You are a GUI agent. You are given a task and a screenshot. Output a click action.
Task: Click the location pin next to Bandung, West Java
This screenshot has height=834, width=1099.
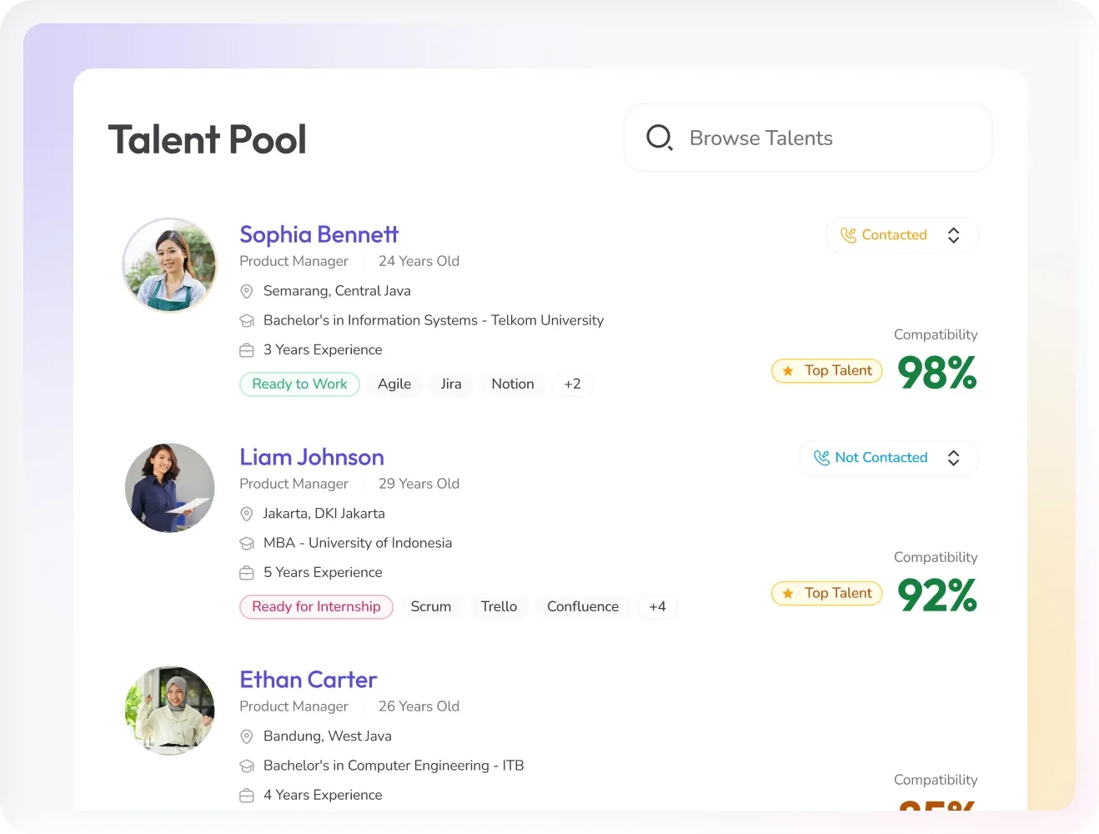(x=247, y=736)
